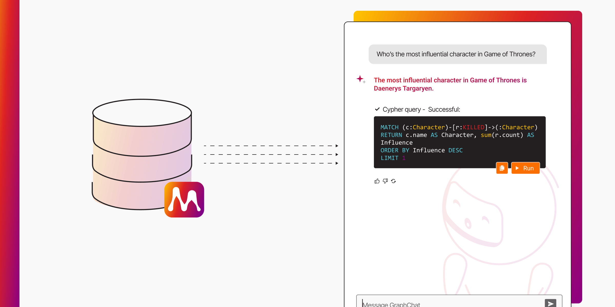The width and height of the screenshot is (615, 307).
Task: Give thumbs down to the answer
Action: pyautogui.click(x=385, y=181)
